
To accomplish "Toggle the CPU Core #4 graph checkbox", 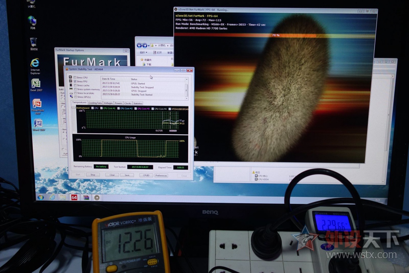I will 153,109.
